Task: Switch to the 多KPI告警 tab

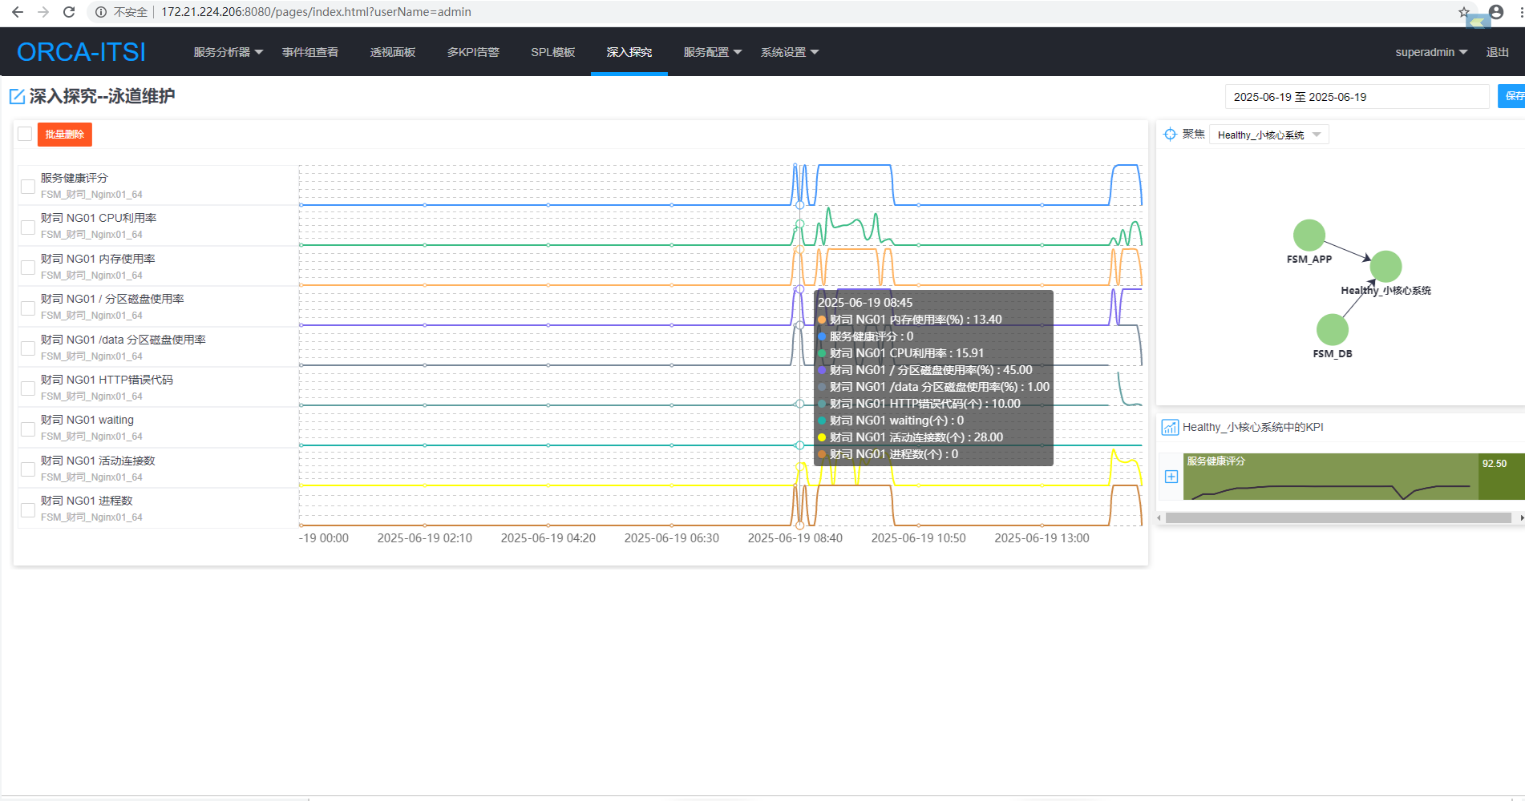Action: [x=473, y=52]
